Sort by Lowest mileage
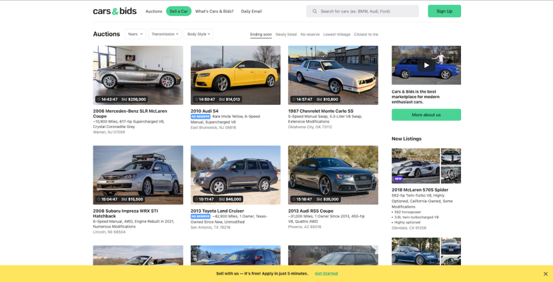This screenshot has width=553, height=282. [x=337, y=35]
